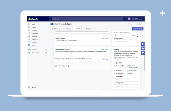Expand the Contact dropdown

(x=79, y=29)
